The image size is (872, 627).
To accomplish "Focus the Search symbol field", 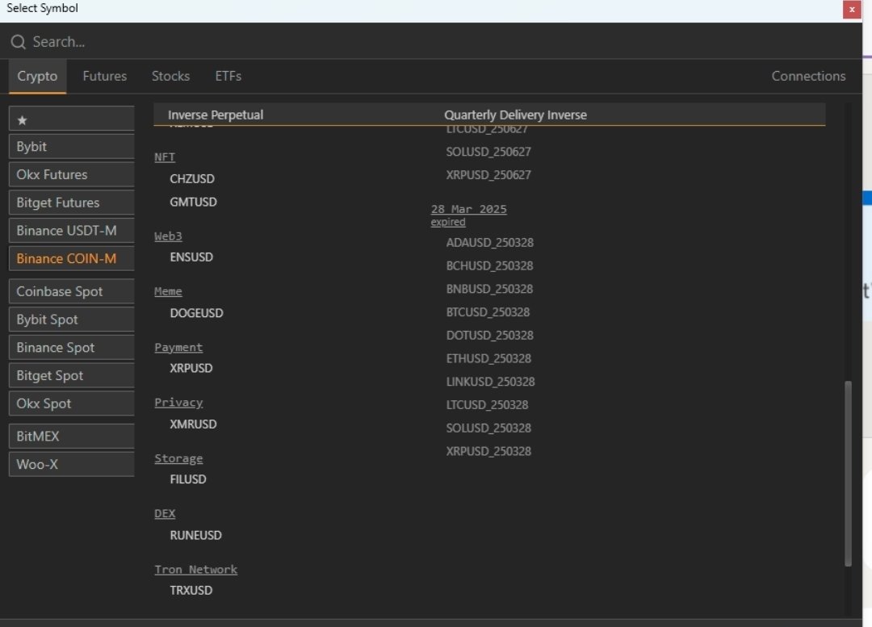I will click(x=431, y=42).
